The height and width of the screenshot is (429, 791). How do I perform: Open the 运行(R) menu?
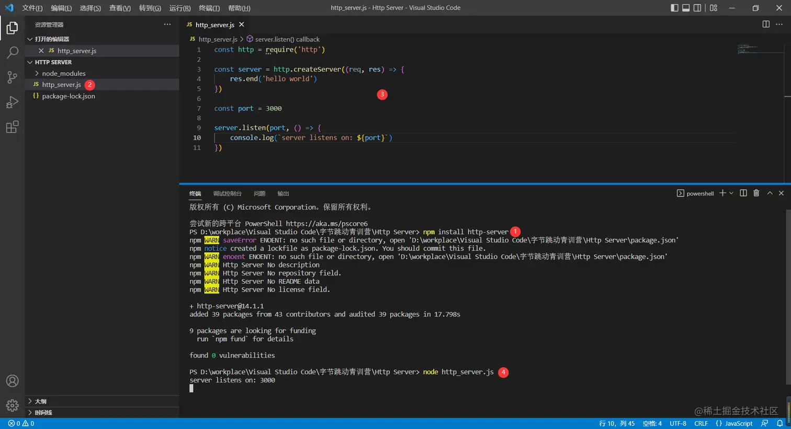(180, 8)
